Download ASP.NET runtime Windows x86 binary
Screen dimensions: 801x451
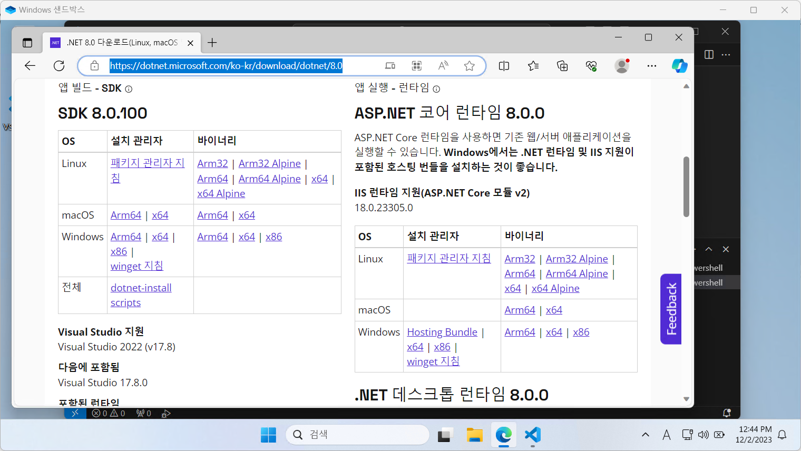[x=581, y=332]
